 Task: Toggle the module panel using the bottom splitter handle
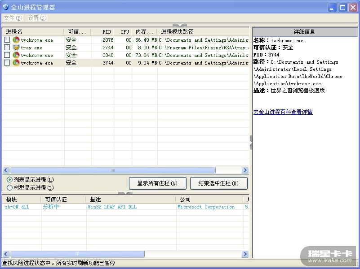(x=125, y=193)
